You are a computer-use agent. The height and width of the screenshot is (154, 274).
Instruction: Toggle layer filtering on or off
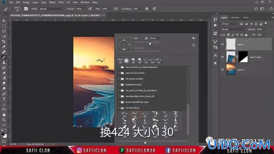pyautogui.click(x=266, y=23)
